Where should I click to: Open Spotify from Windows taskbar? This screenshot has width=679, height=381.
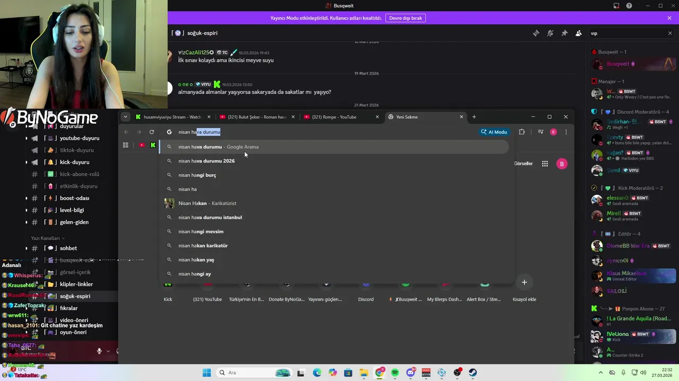395,373
